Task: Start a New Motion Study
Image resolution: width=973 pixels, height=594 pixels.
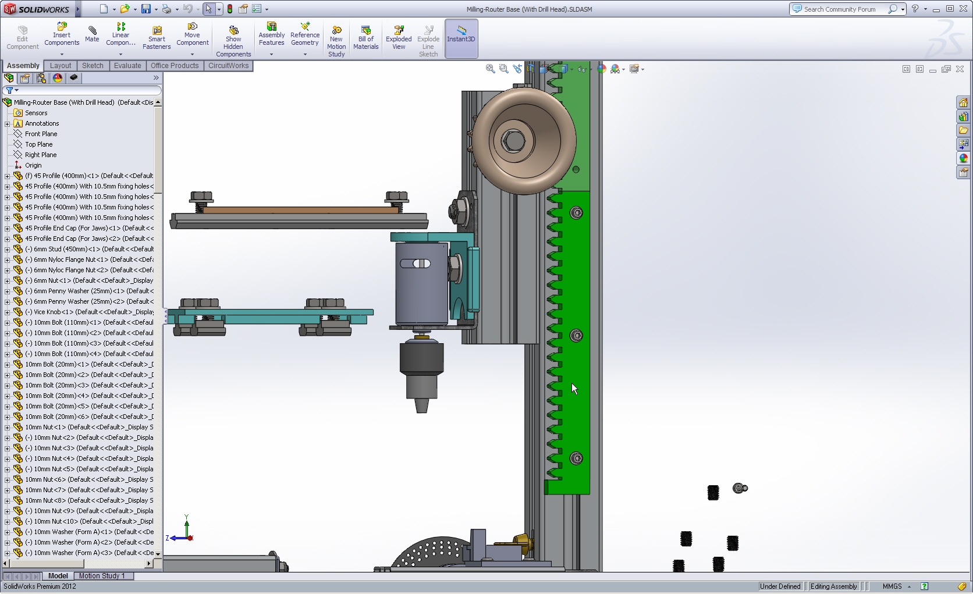Action: pos(336,41)
